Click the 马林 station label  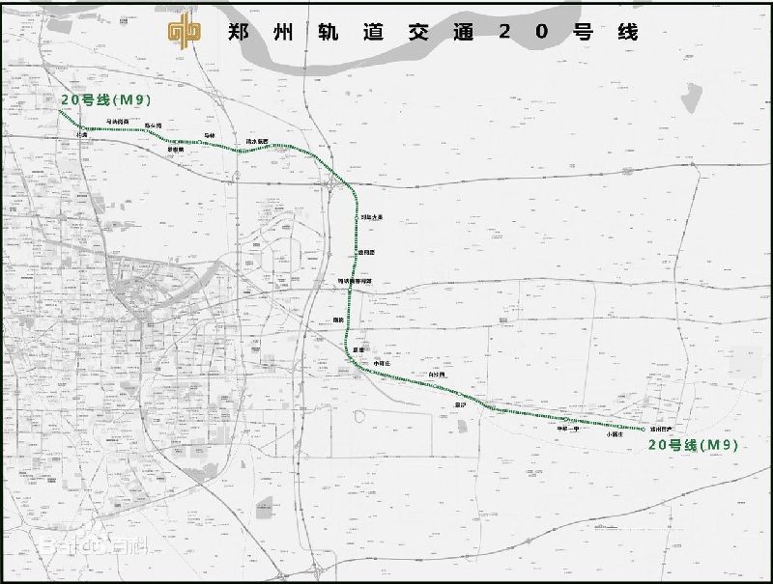click(210, 135)
